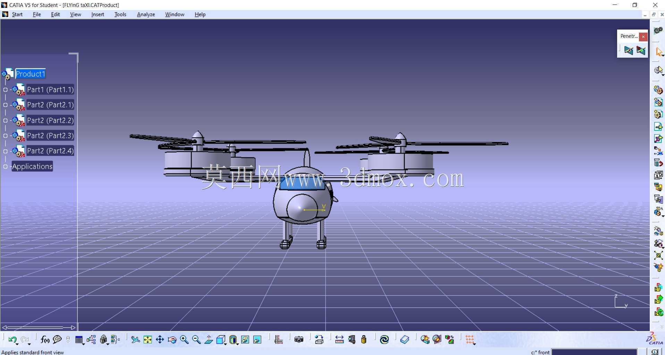This screenshot has width=665, height=355.
Task: Click the Zoom In magnifier
Action: (x=184, y=340)
